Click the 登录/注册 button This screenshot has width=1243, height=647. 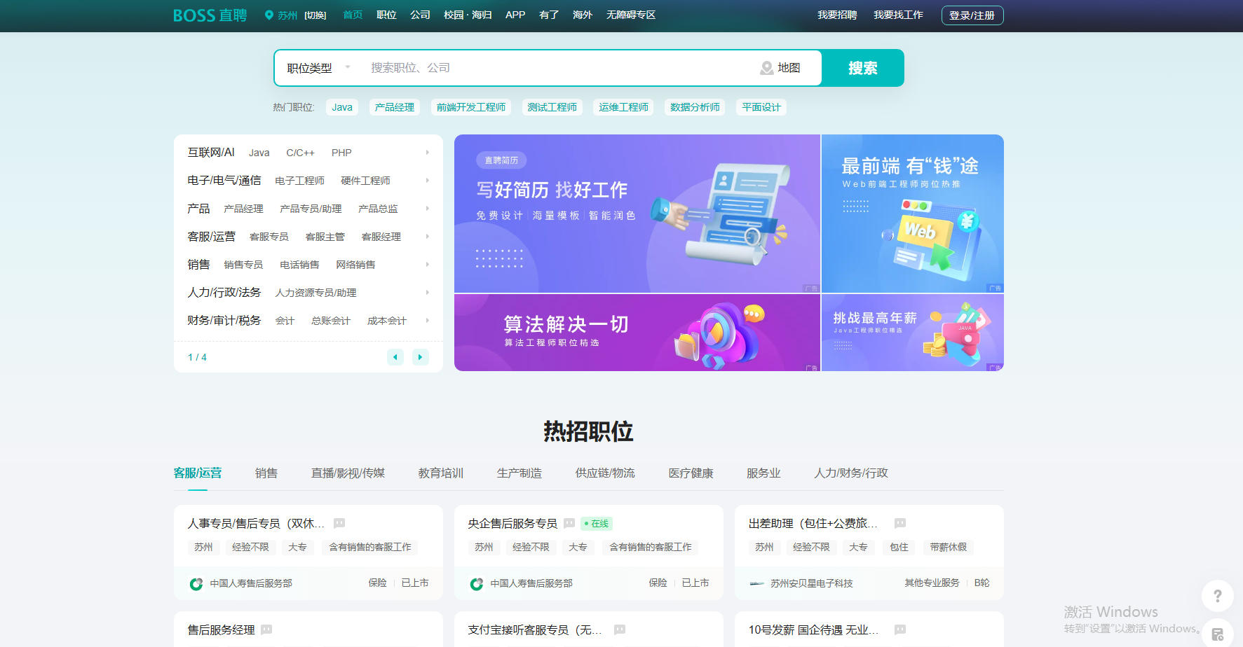click(972, 15)
